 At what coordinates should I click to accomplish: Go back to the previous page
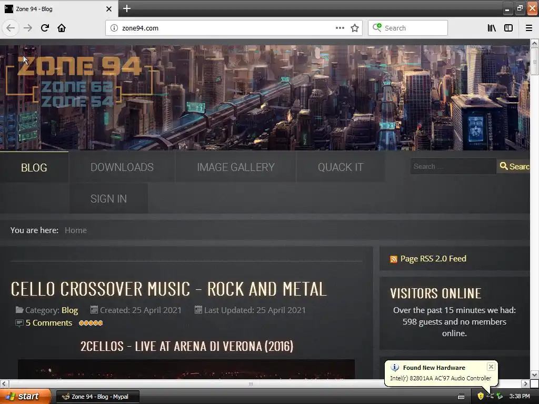[x=11, y=28]
